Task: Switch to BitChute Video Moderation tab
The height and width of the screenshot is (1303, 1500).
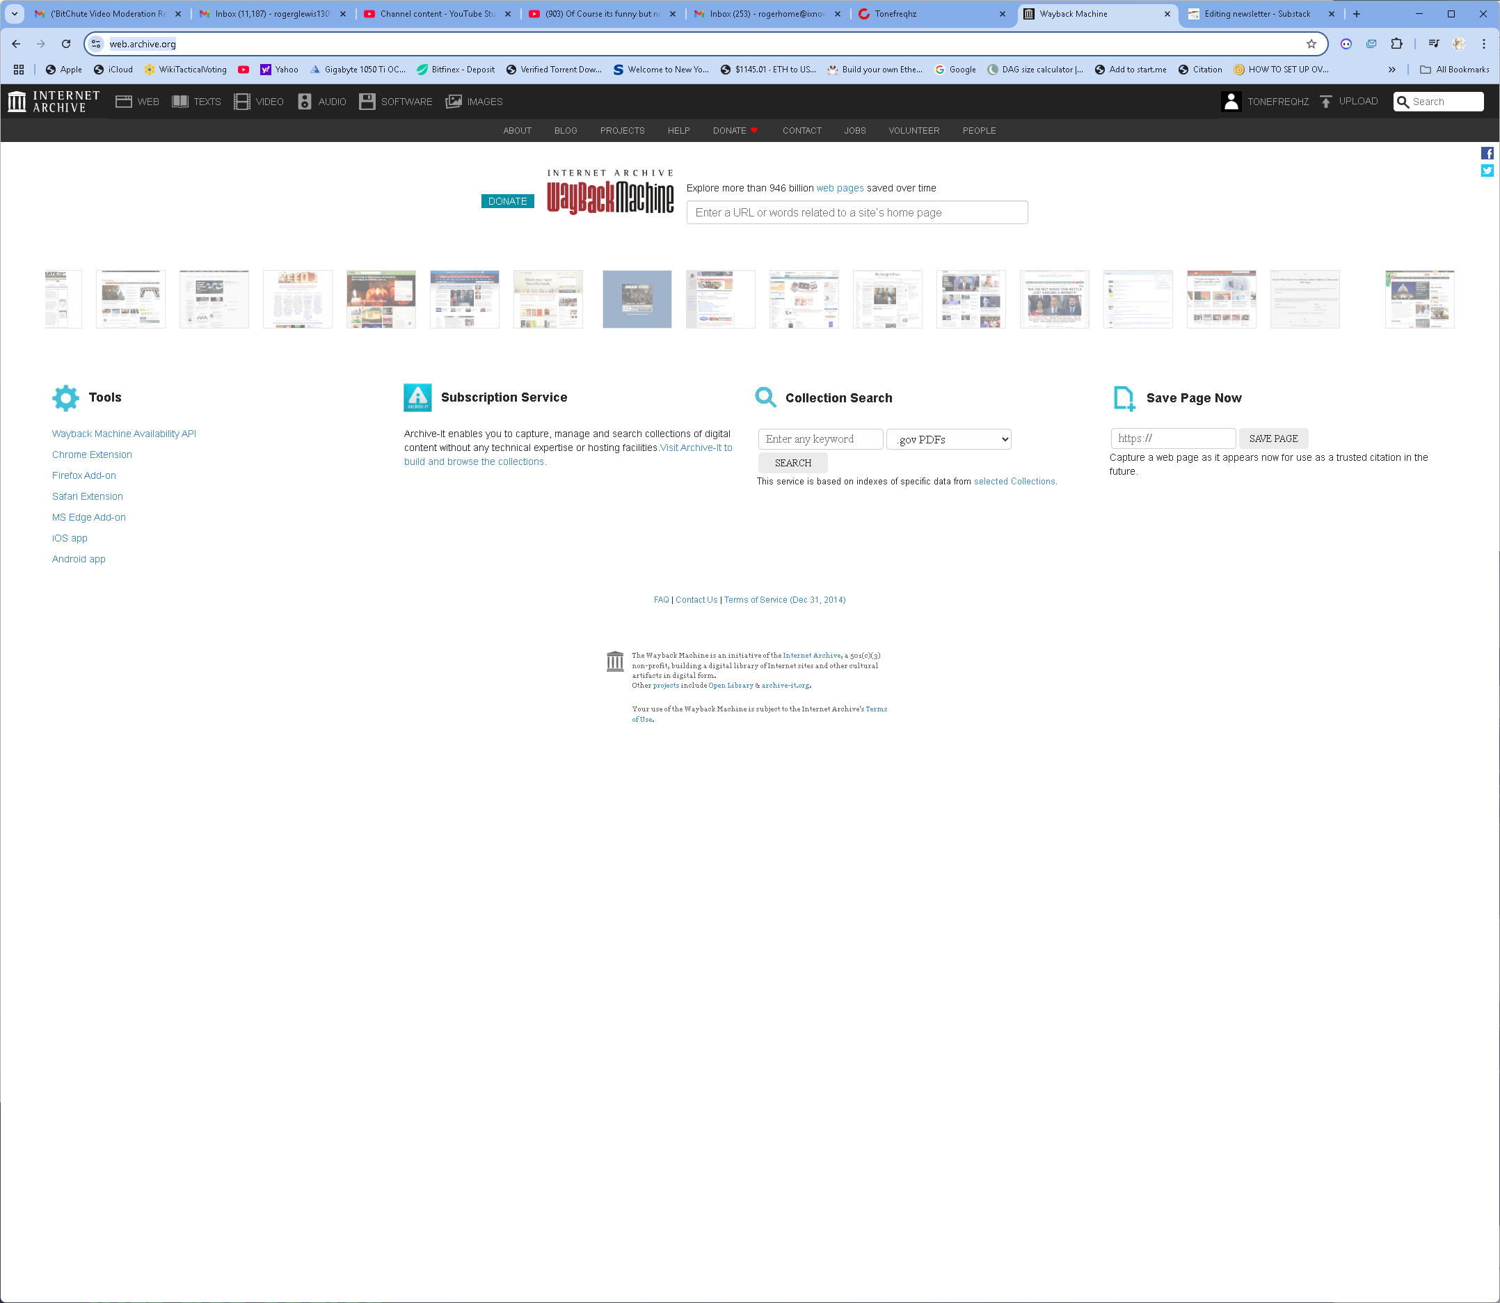Action: pos(106,14)
